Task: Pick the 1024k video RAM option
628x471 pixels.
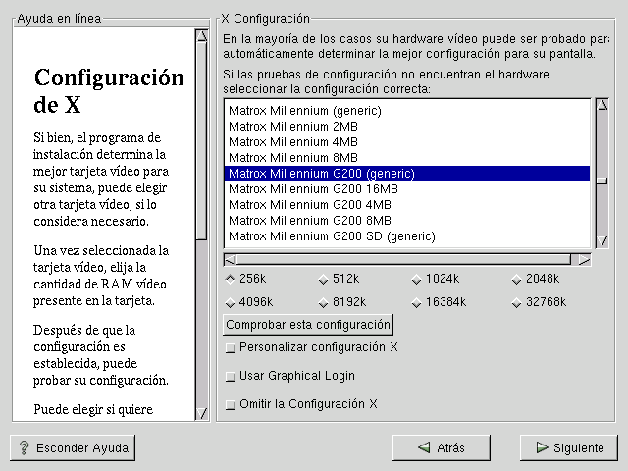Action: coord(416,279)
